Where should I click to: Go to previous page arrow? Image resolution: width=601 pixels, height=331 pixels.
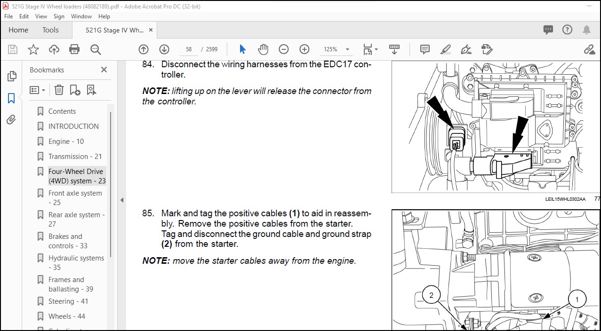point(144,49)
